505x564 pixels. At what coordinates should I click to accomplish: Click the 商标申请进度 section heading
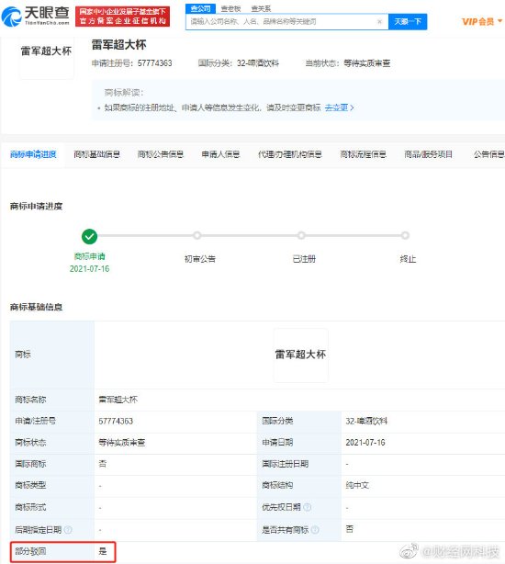[36, 207]
